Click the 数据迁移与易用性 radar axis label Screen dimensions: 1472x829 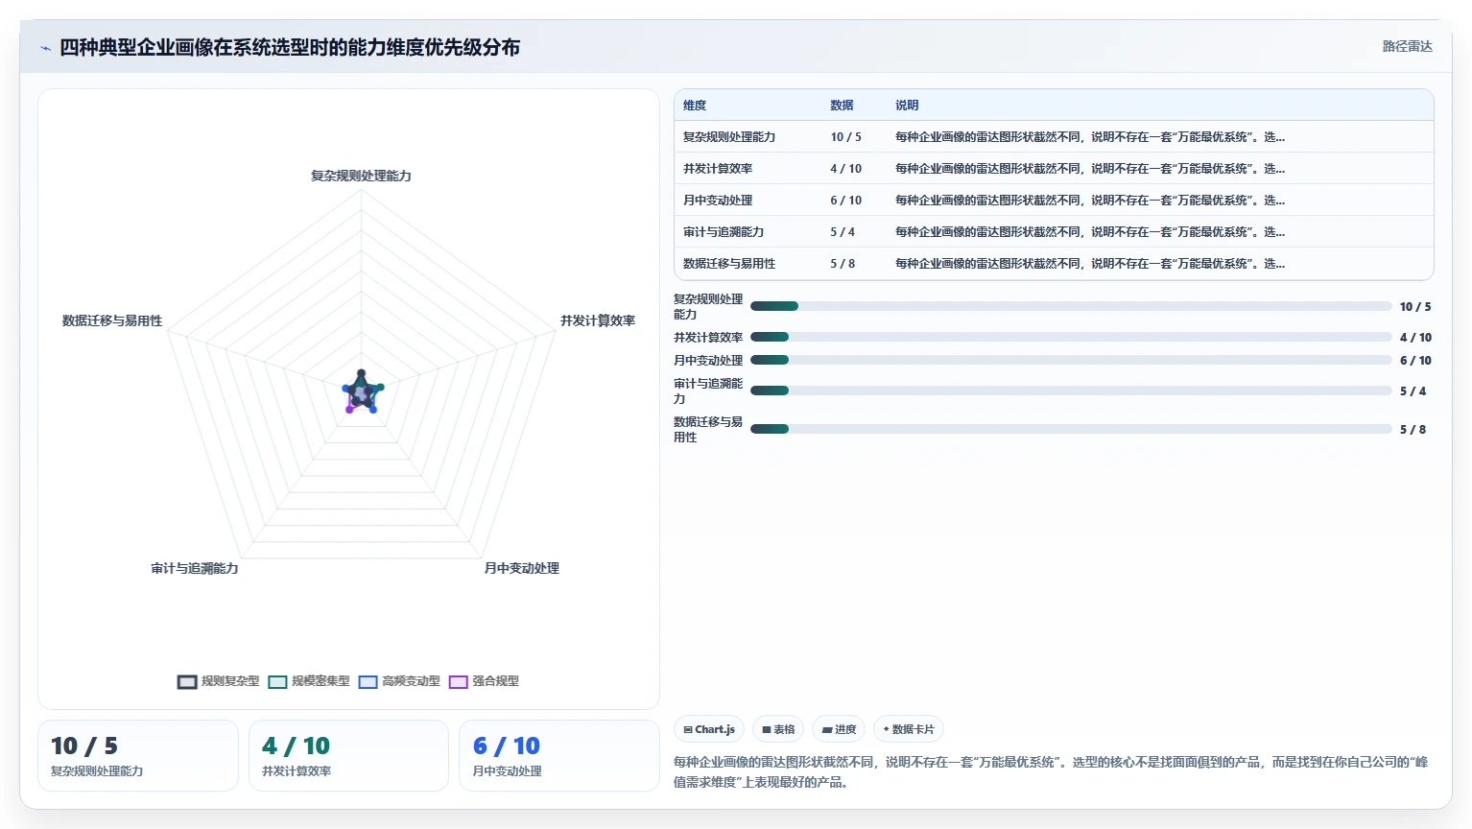112,320
